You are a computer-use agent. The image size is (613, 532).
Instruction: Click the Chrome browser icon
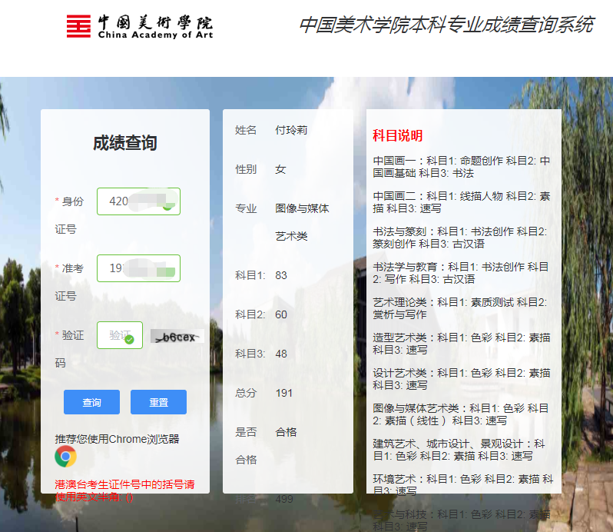[66, 457]
